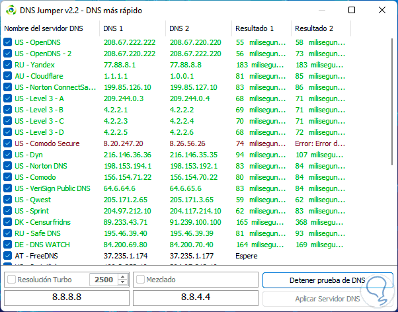Click IP address 209.244.0.4
The height and width of the screenshot is (312, 398).
[x=190, y=98]
